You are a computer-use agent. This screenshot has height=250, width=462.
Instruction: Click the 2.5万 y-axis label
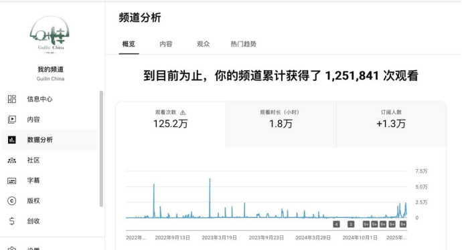tap(421, 203)
